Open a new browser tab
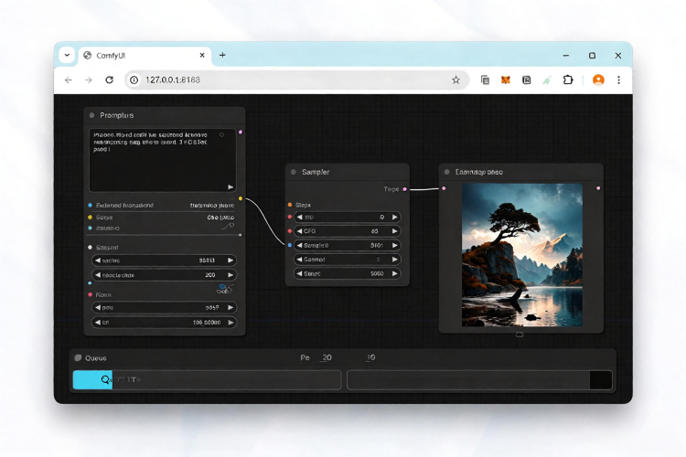Screen dimensions: 686x457 [x=222, y=55]
